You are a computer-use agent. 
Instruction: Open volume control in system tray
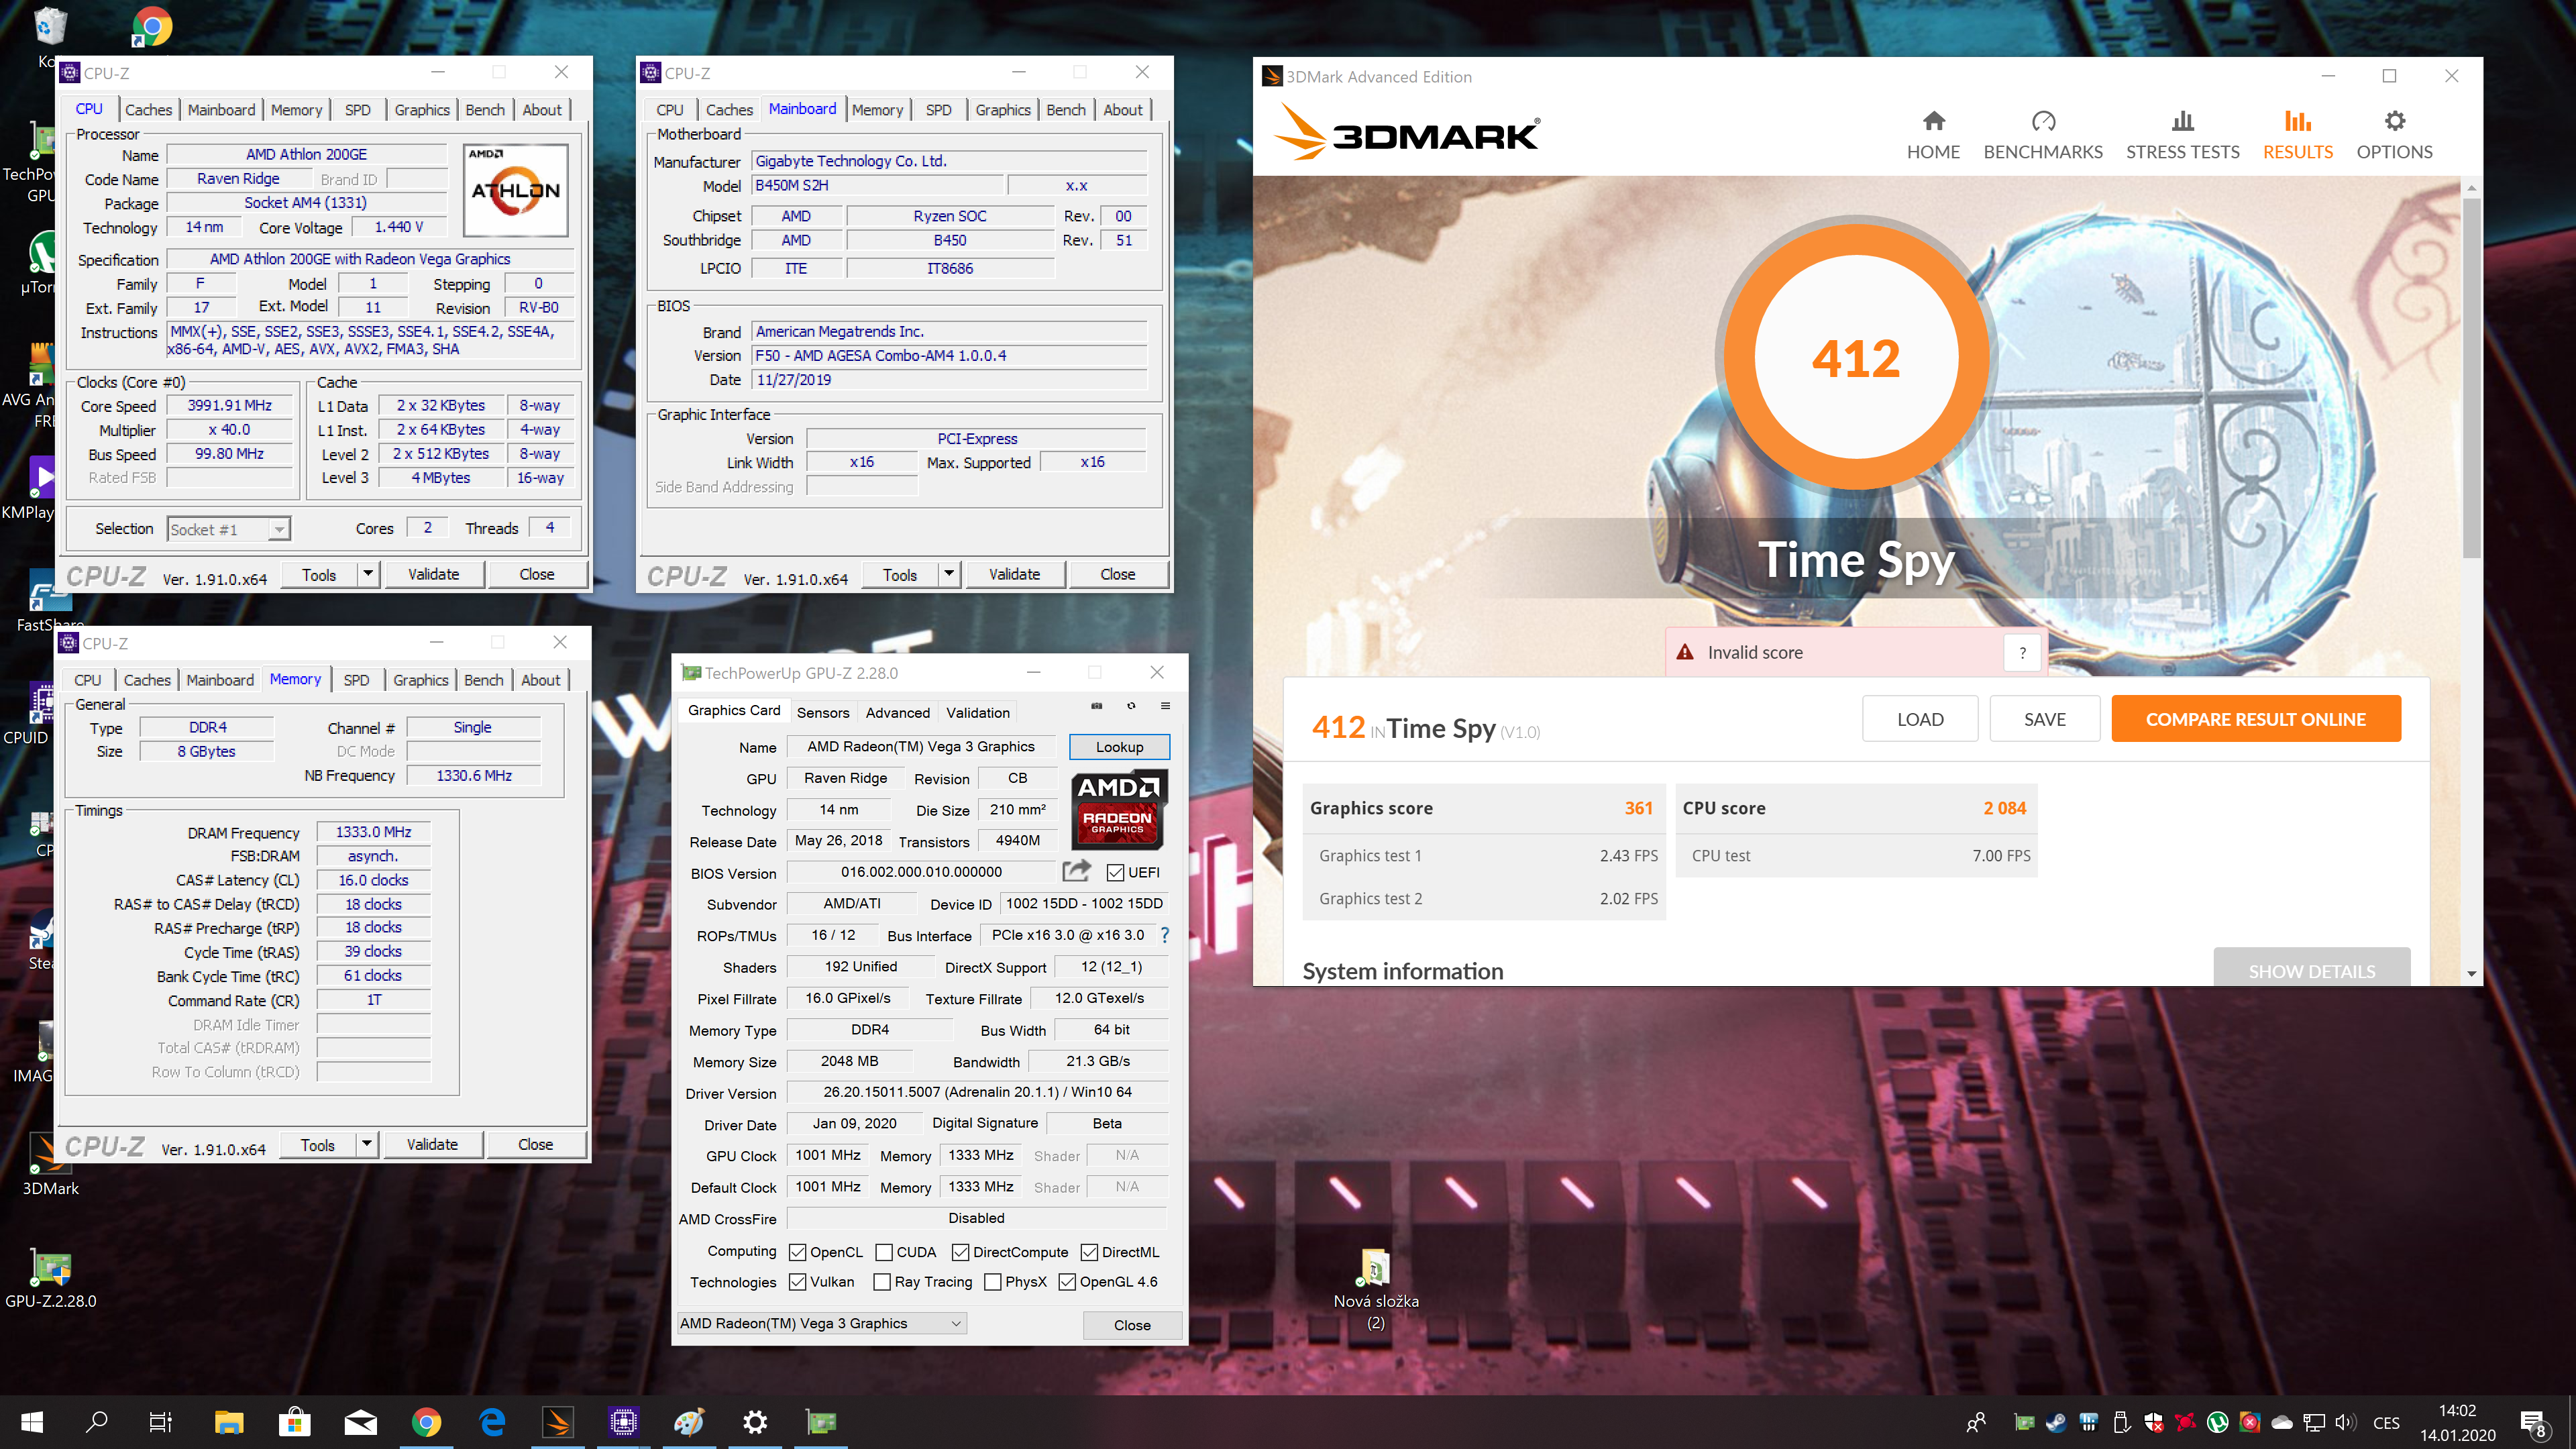2345,1422
